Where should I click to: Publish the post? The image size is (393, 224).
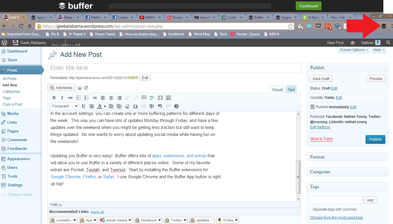(x=375, y=139)
